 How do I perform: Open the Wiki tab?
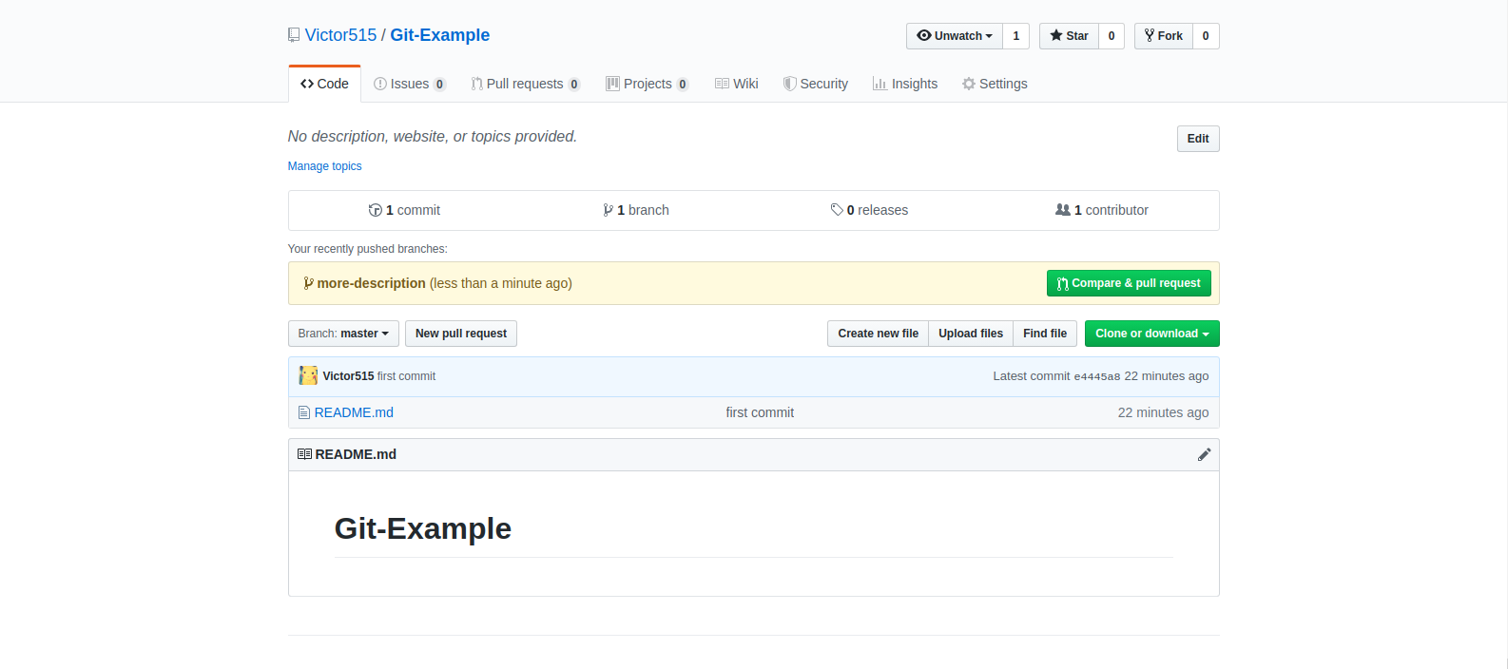[x=737, y=84]
